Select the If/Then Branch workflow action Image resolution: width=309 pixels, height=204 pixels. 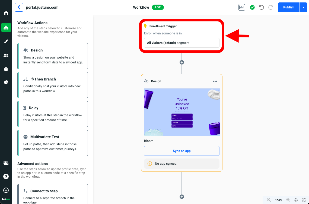[x=53, y=85]
